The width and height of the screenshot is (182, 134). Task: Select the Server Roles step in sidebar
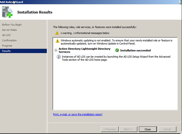coord(9,30)
